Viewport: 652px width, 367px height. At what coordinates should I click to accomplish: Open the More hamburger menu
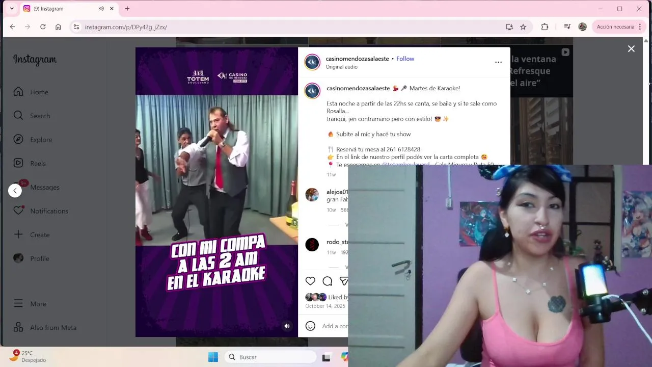tap(30, 303)
